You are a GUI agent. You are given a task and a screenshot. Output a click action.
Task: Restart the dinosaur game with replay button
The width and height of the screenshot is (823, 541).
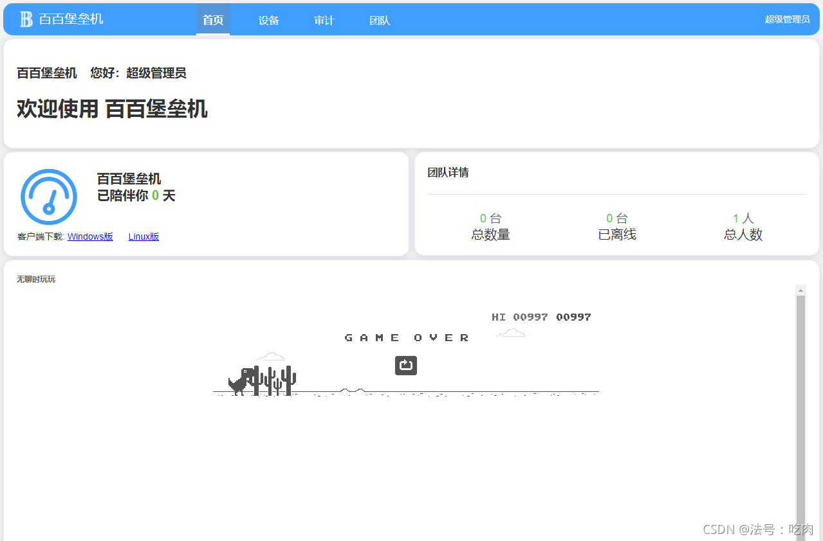click(406, 366)
